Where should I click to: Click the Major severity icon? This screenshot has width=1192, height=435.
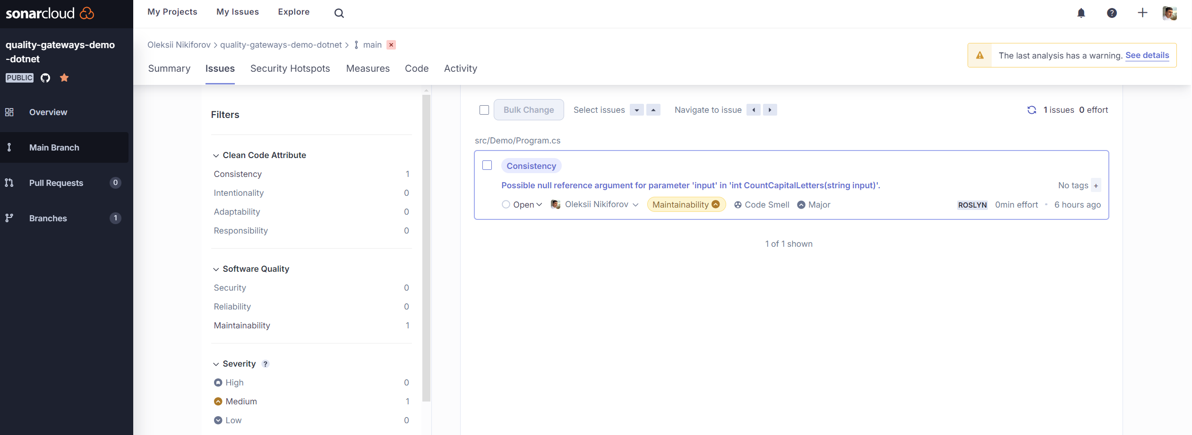tap(801, 205)
